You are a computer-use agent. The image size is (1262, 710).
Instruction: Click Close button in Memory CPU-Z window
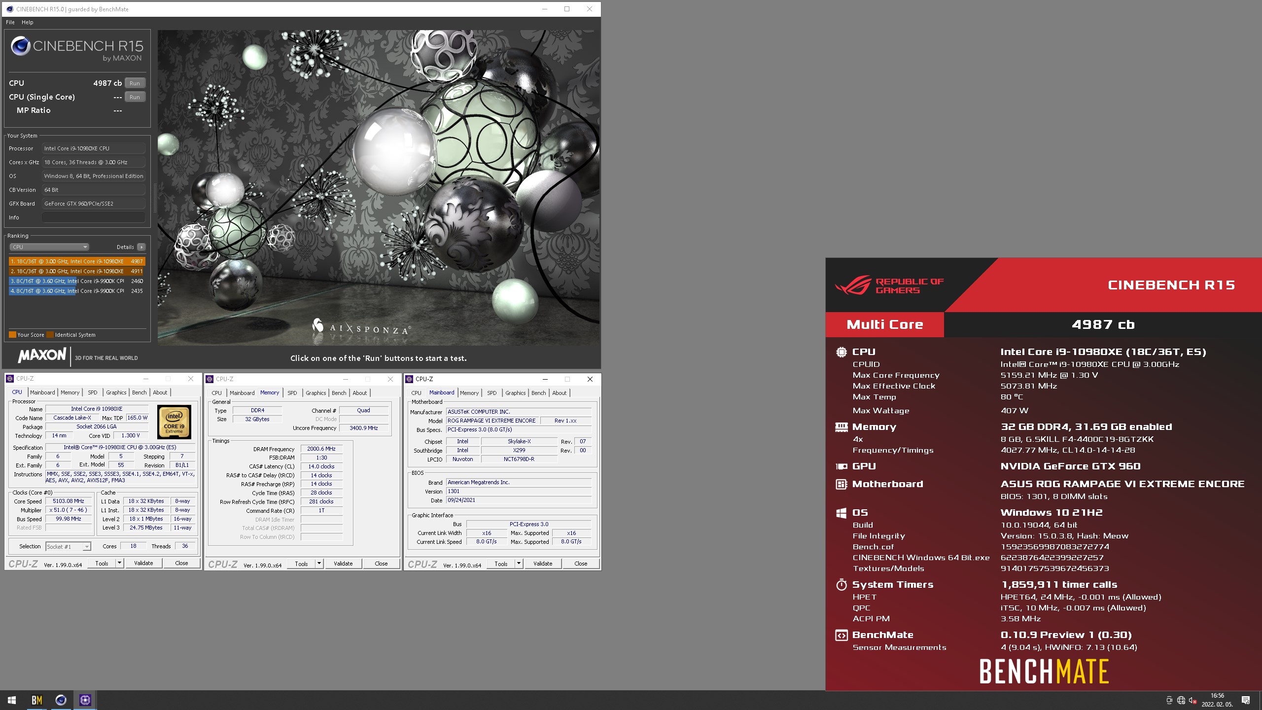(381, 564)
